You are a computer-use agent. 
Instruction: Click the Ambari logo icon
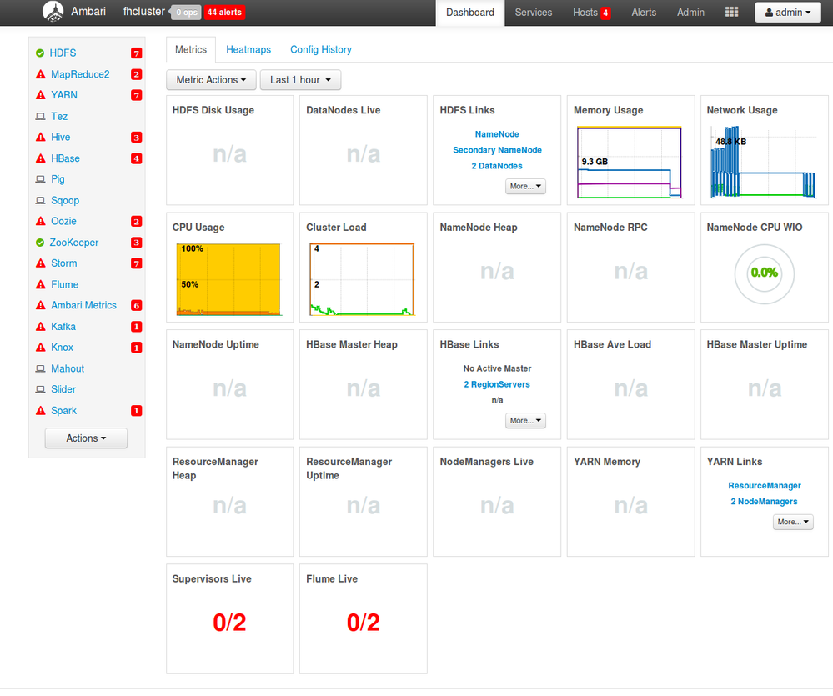53,12
